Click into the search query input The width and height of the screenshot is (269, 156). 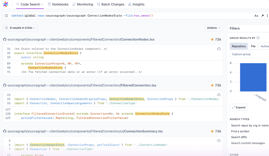(x=130, y=16)
